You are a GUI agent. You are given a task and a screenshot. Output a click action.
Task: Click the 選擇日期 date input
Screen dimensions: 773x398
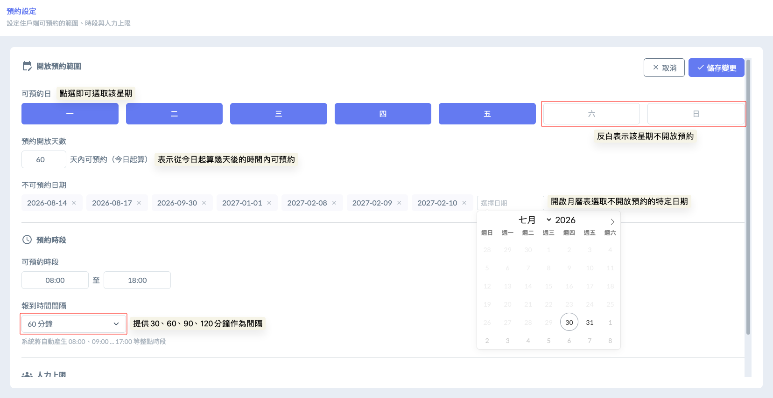click(x=511, y=203)
